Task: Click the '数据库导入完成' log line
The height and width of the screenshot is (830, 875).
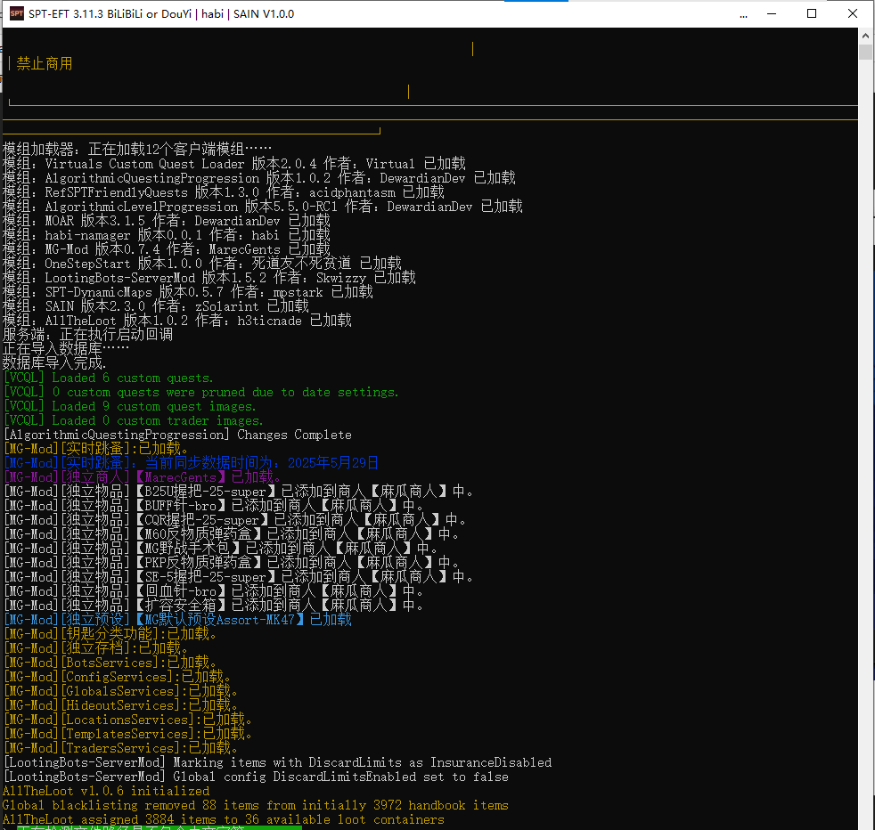Action: (x=54, y=363)
